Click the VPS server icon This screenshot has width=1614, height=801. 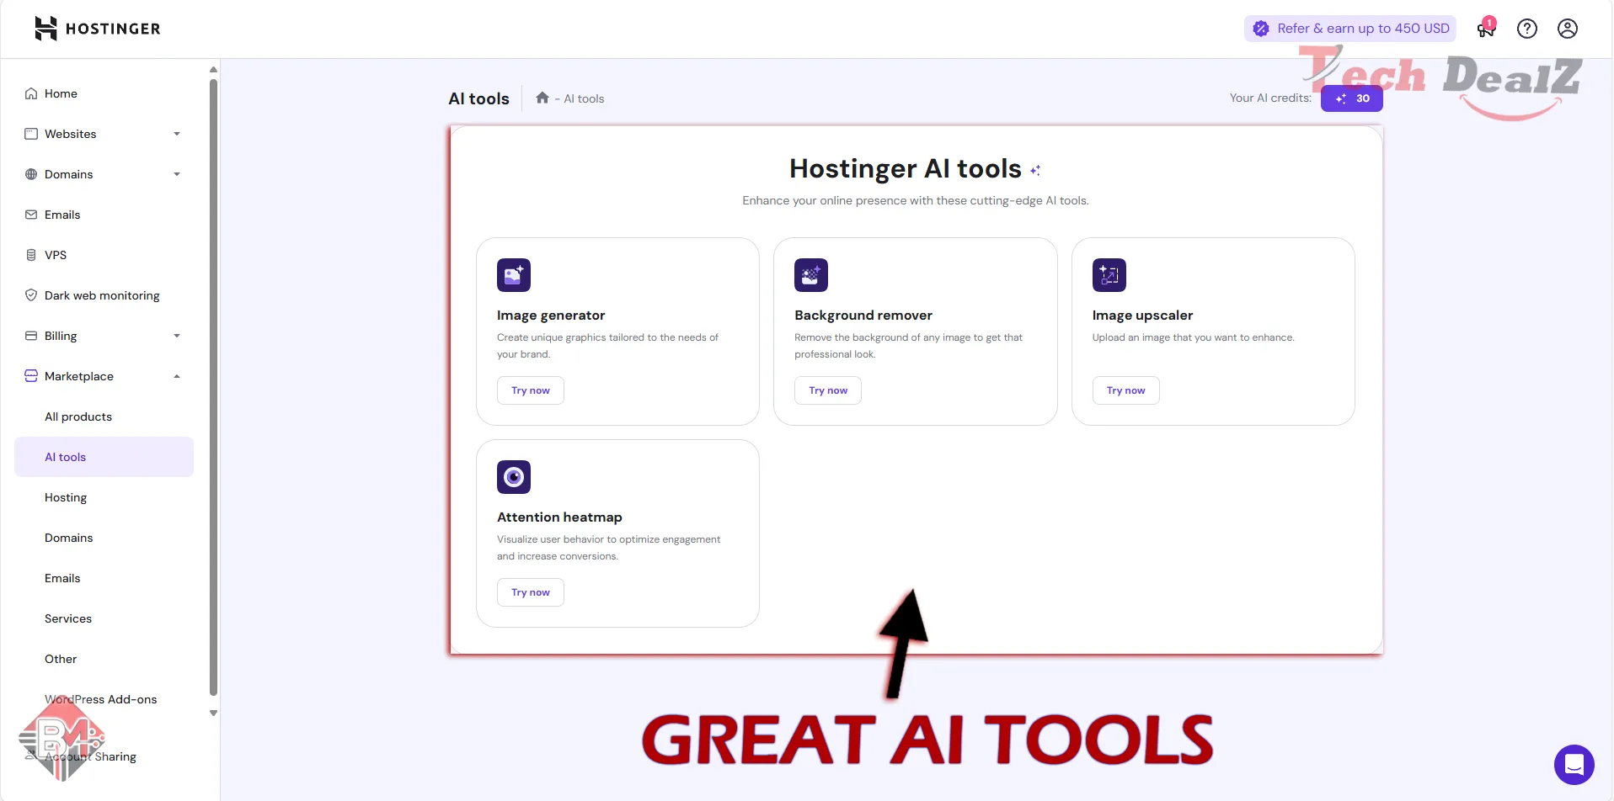click(31, 255)
